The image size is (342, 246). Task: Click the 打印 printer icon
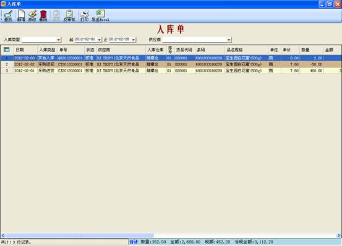84,15
